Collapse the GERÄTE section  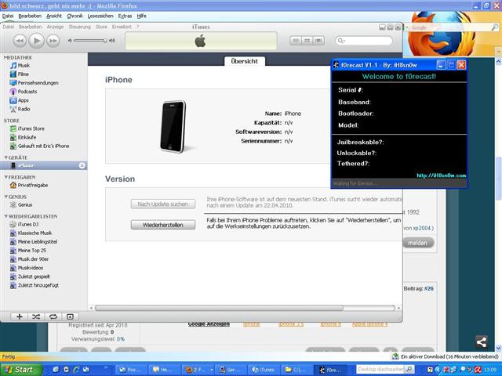[x=5, y=157]
